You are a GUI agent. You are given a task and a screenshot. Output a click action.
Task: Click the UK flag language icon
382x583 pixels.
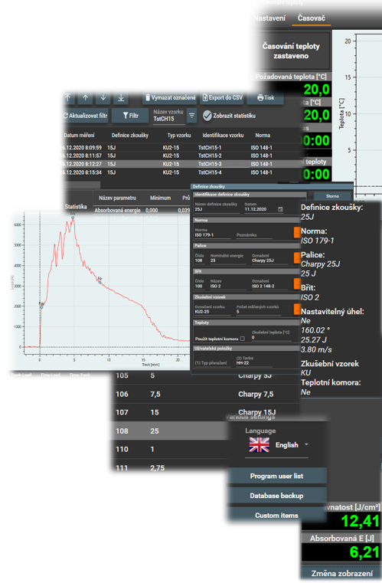259,444
